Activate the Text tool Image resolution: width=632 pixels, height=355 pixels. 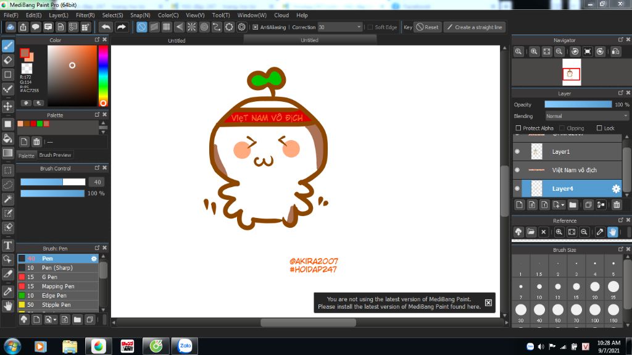click(8, 245)
